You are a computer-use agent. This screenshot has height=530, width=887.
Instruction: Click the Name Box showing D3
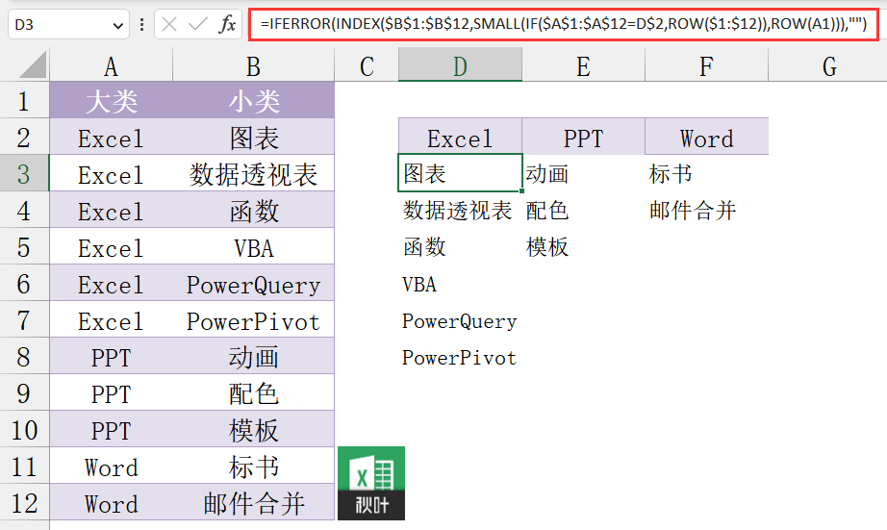[x=68, y=24]
